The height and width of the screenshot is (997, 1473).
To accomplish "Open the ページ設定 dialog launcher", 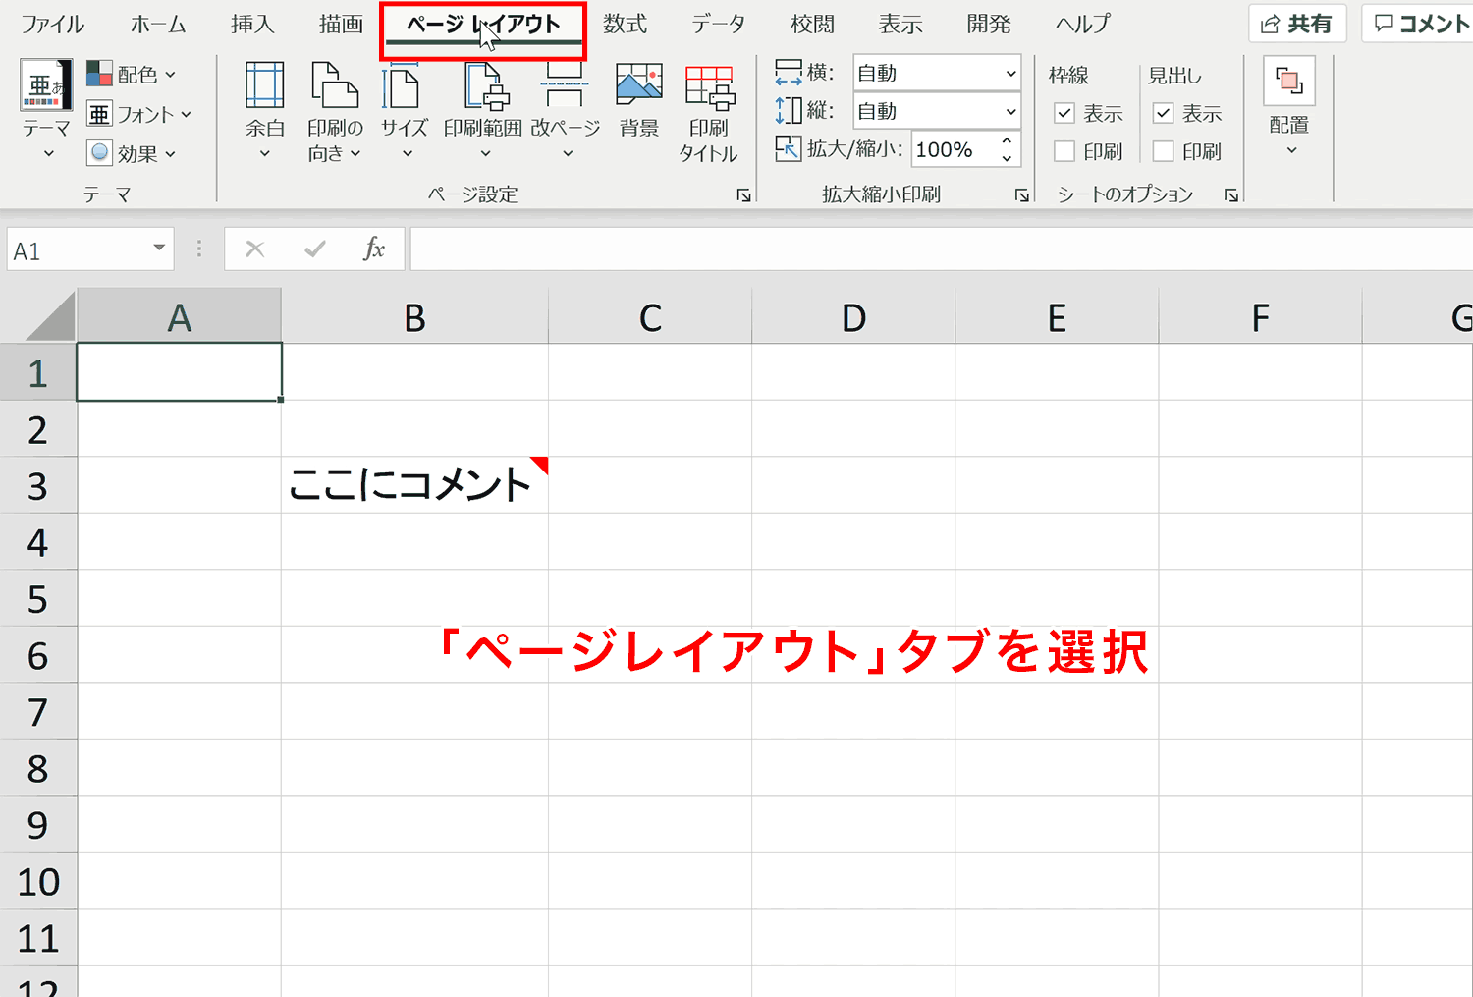I will pos(743,195).
